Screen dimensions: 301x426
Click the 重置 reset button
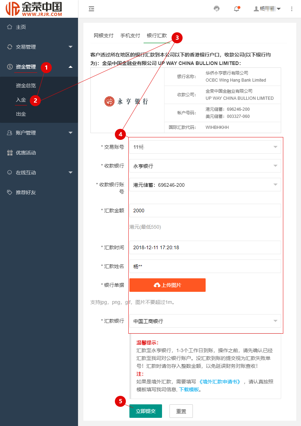[181, 411]
